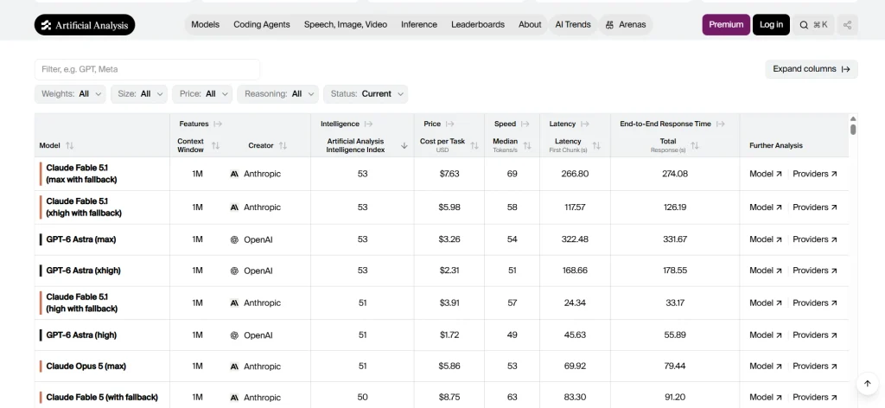This screenshot has width=885, height=408.
Task: Click the 69.92 latency value
Action: (x=575, y=367)
